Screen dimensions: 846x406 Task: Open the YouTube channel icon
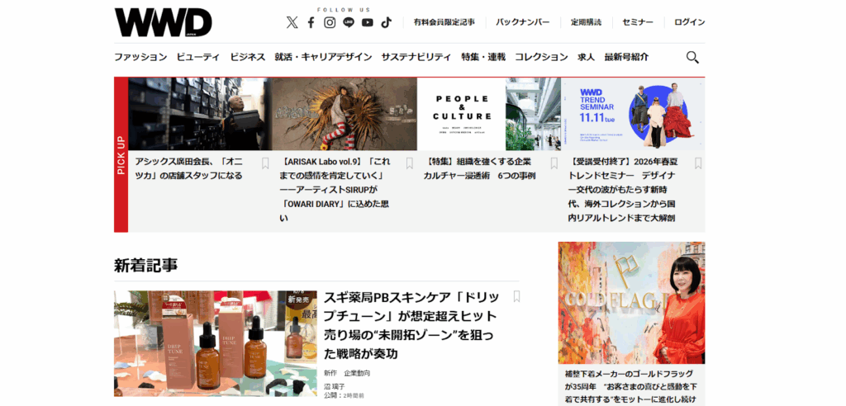point(368,22)
